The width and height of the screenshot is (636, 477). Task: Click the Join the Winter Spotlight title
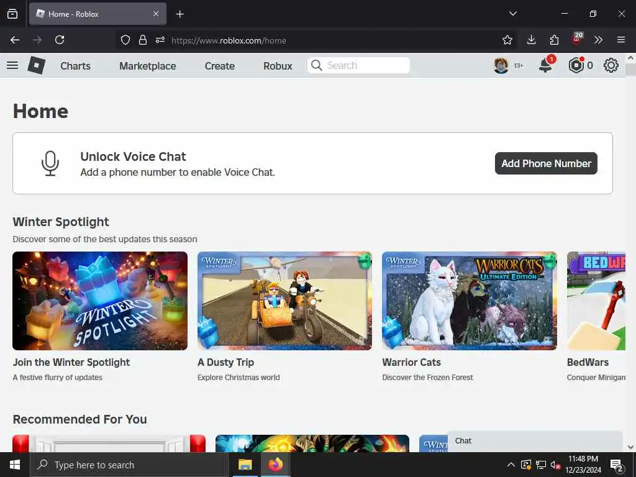coord(71,362)
